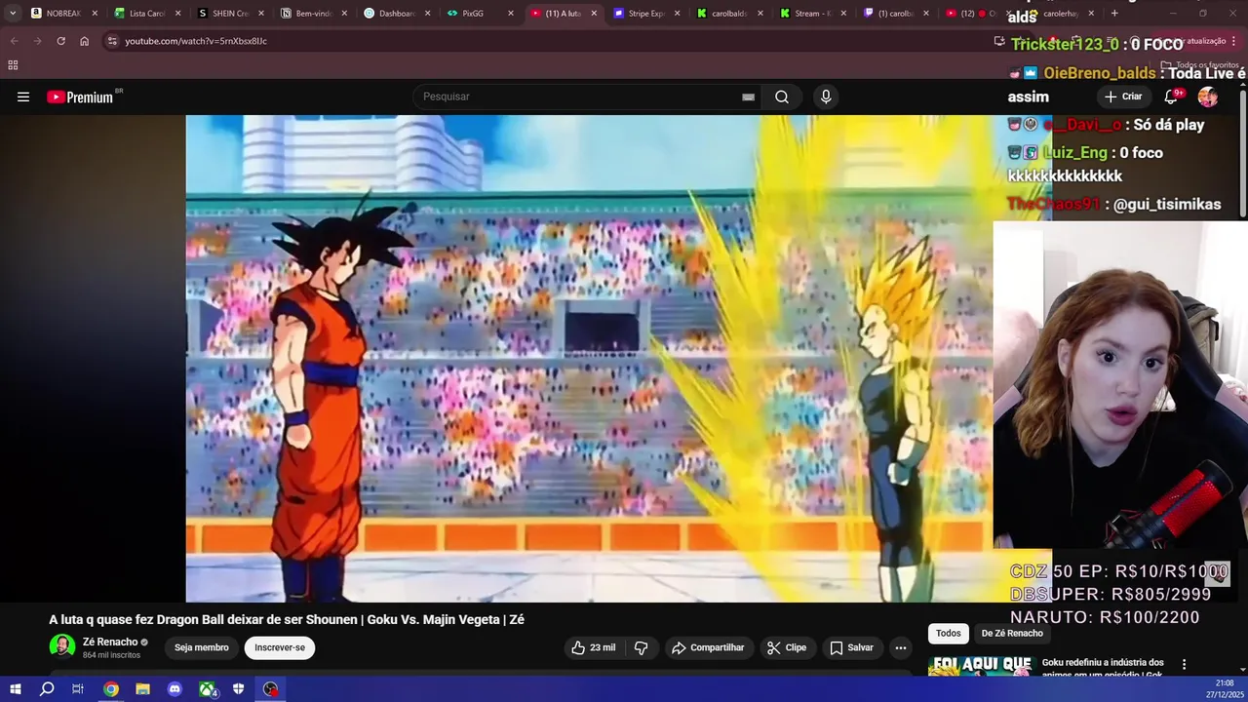
Task: Open Windows taskbar search
Action: pyautogui.click(x=47, y=689)
